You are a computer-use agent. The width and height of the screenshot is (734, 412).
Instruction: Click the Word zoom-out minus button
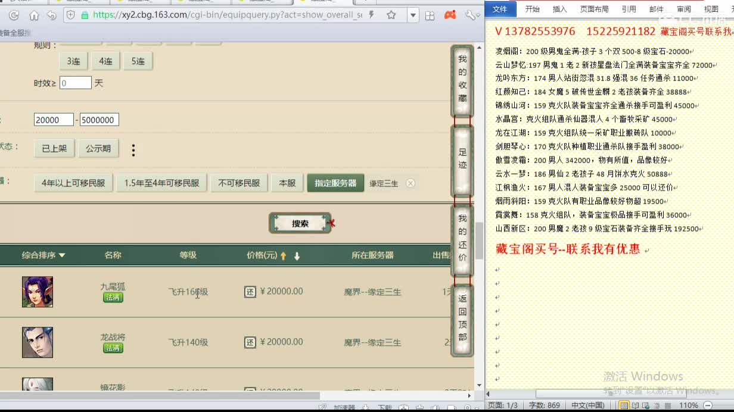point(708,405)
